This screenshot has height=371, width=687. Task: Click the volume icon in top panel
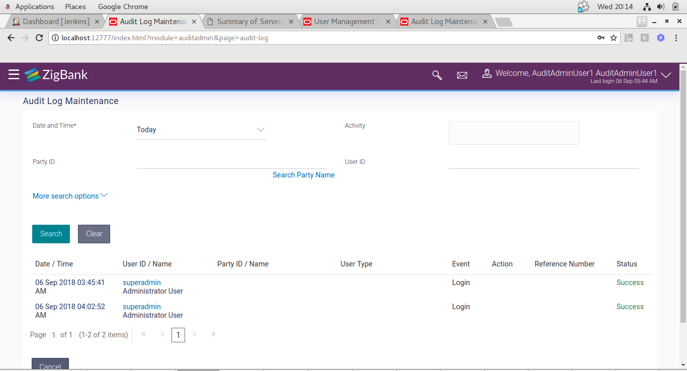coord(661,7)
